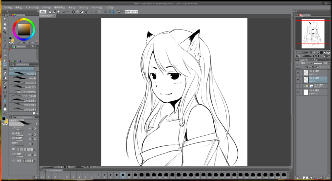Click the Open file toolbar icon

(54, 12)
